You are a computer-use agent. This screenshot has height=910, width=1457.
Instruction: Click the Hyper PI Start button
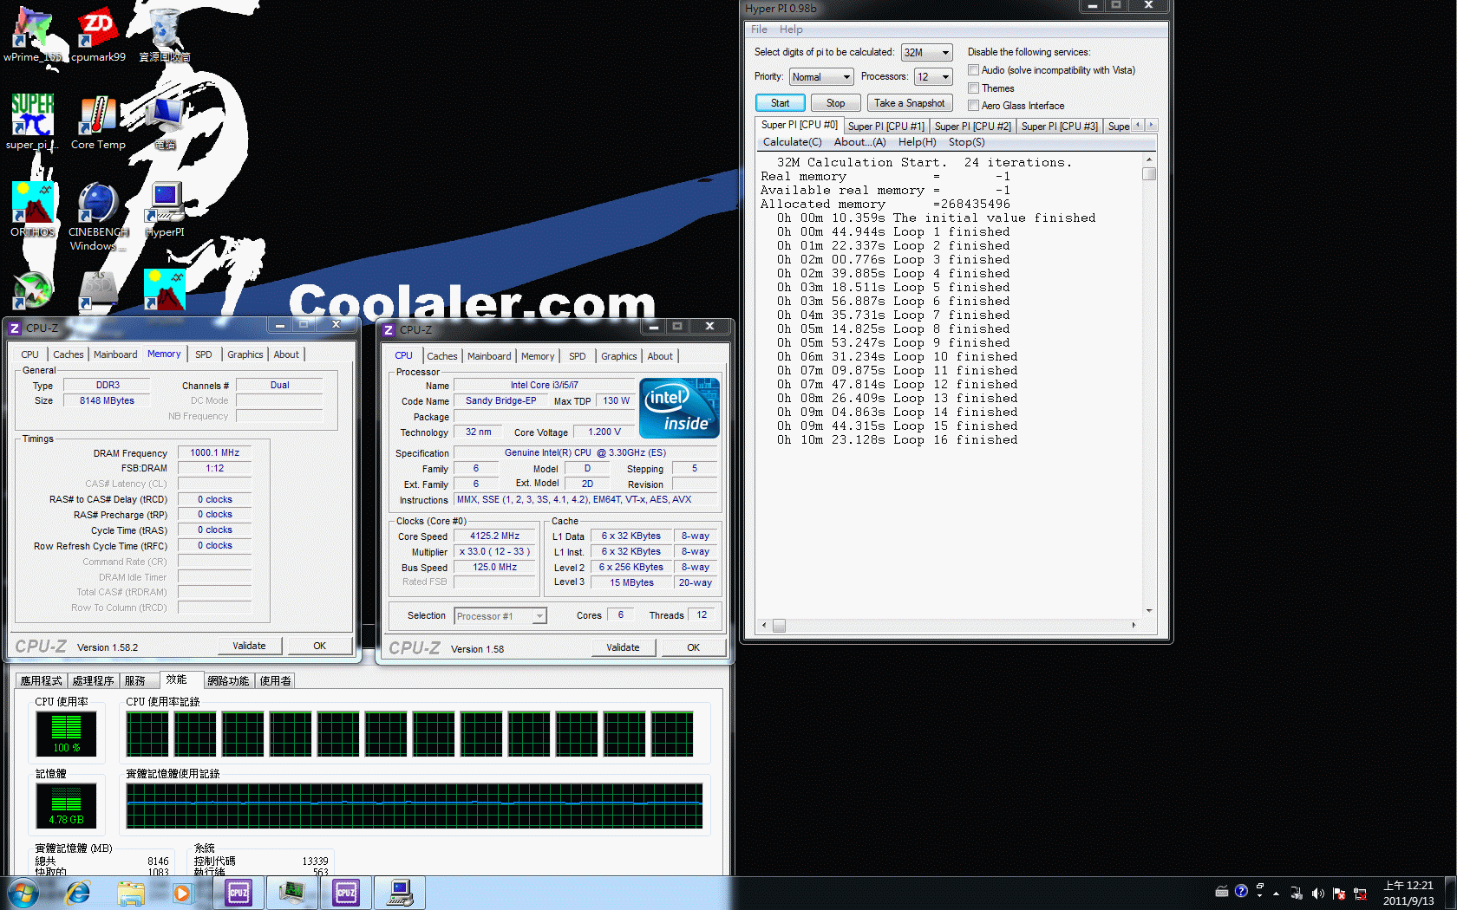coord(780,103)
